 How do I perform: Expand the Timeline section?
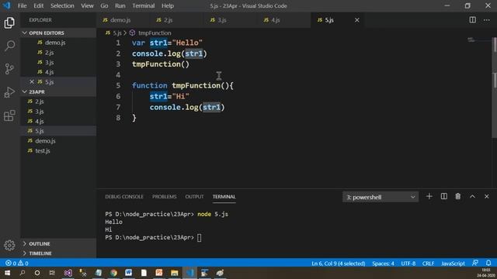pos(58,253)
